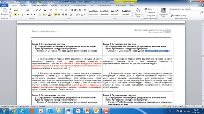Open the font size dropdown

(x=34, y=10)
